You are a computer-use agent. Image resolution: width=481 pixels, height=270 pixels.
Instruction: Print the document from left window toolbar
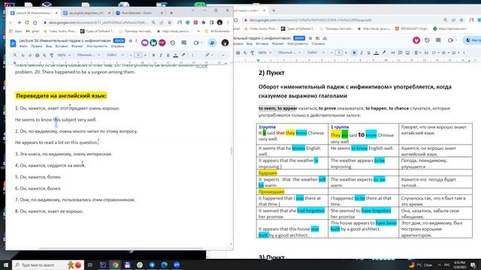pyautogui.click(x=37, y=55)
